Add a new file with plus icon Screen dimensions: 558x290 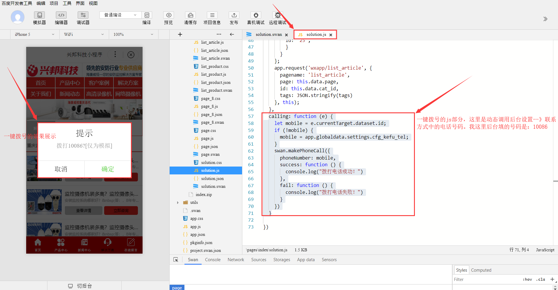pyautogui.click(x=180, y=34)
